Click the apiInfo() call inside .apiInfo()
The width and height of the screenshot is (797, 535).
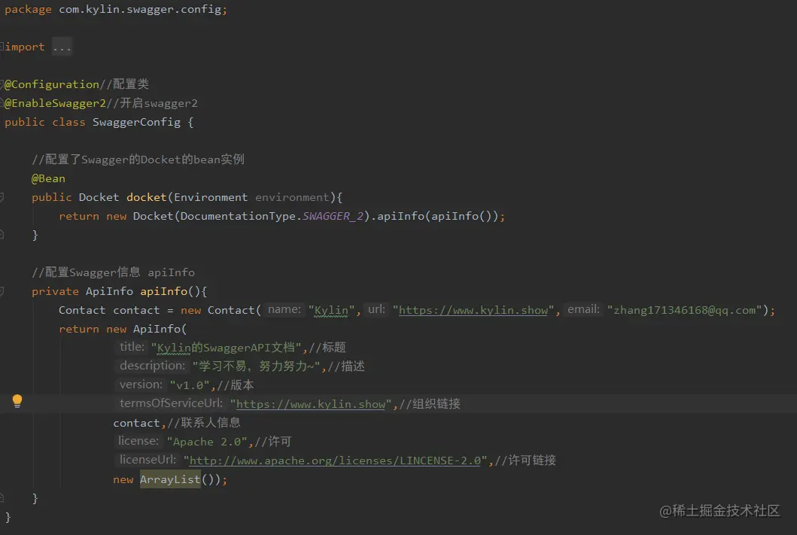tap(461, 216)
